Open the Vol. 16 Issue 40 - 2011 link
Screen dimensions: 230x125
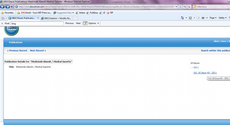pos(205,73)
